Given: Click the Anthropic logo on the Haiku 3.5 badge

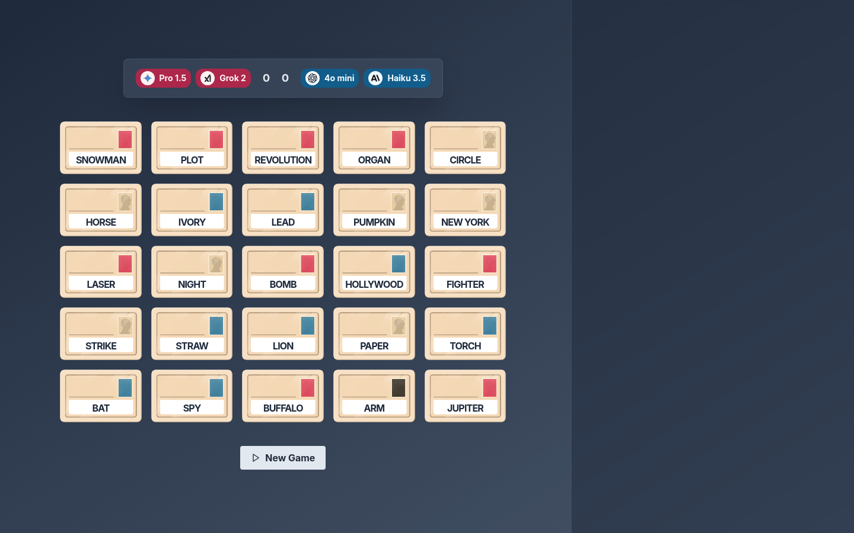Looking at the screenshot, I should click(x=375, y=78).
